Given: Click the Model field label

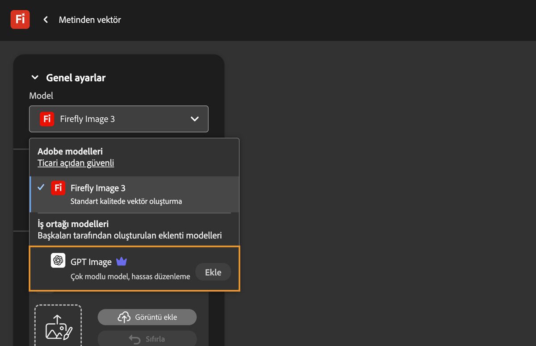Looking at the screenshot, I should (41, 96).
